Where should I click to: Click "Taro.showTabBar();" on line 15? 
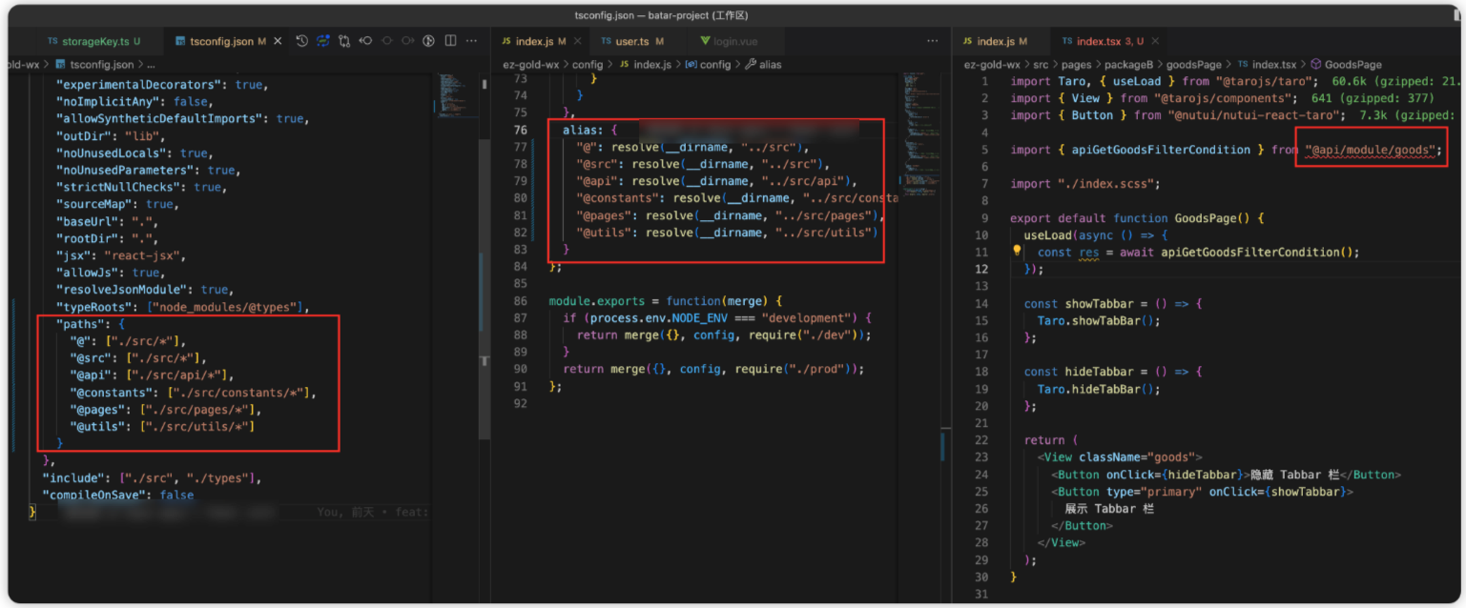[1099, 321]
